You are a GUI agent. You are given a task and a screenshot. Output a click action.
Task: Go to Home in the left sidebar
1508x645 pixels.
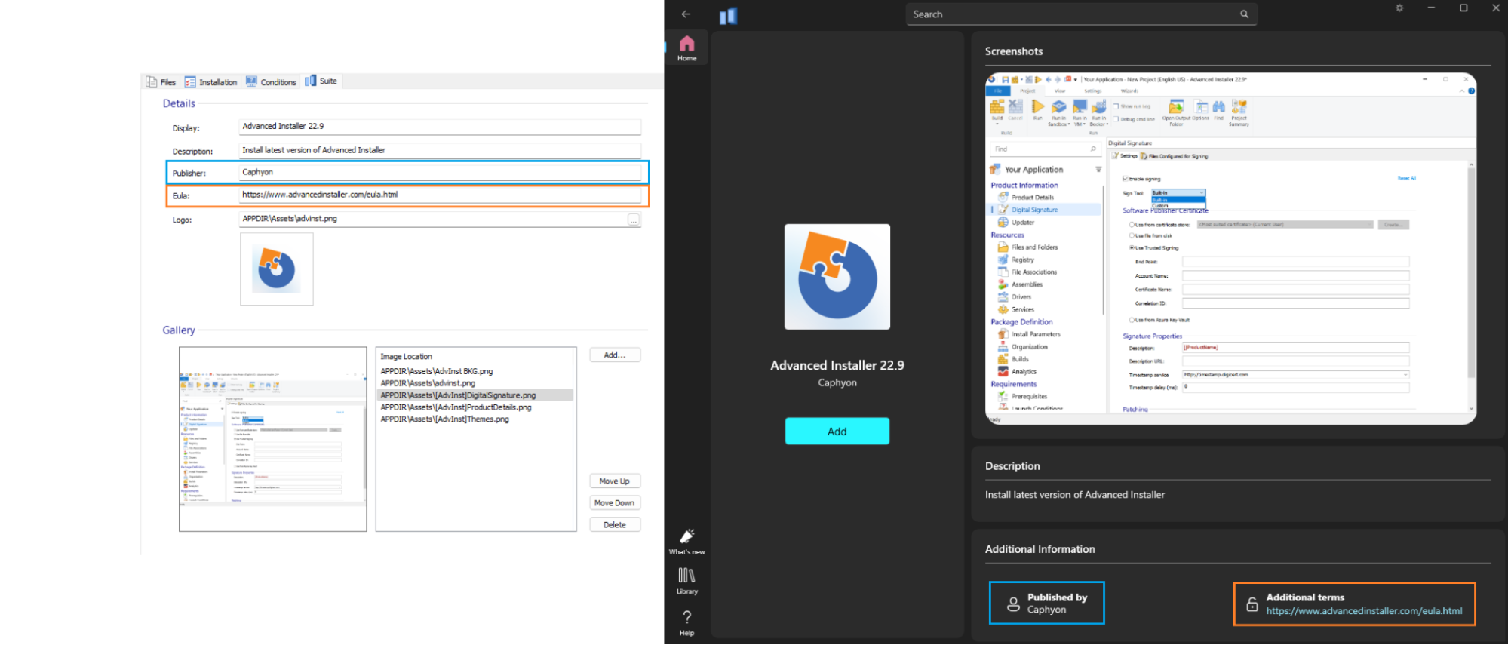(x=686, y=48)
